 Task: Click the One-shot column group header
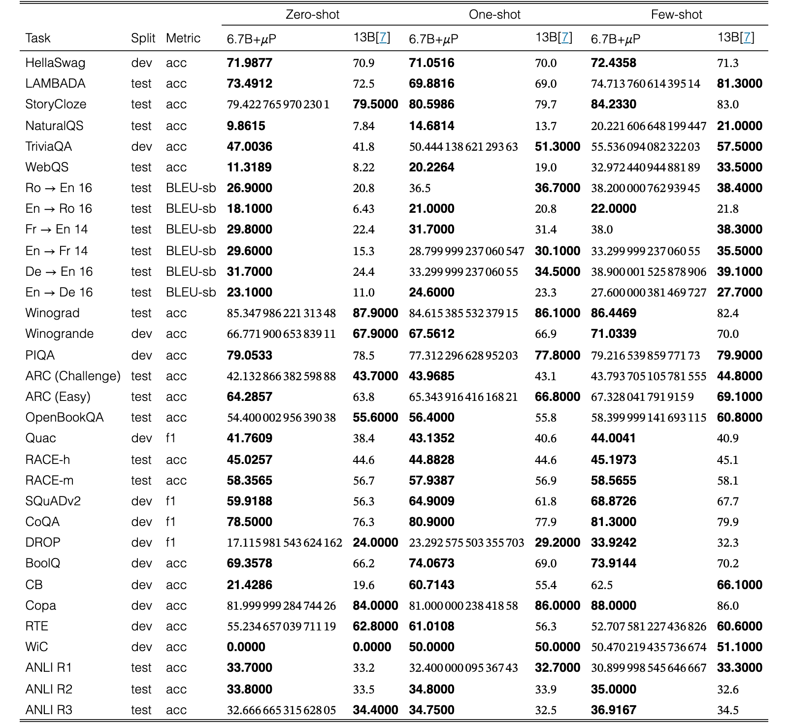point(494,14)
